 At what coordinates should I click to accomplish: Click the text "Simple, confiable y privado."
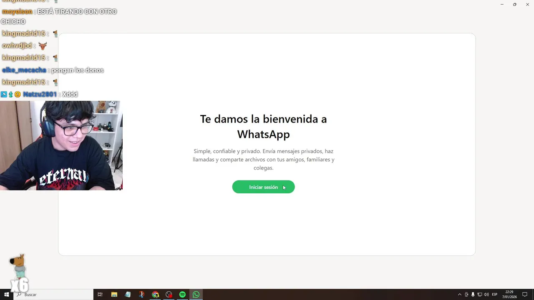point(227,151)
